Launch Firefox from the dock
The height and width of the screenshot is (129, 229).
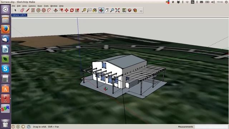click(x=5, y=29)
